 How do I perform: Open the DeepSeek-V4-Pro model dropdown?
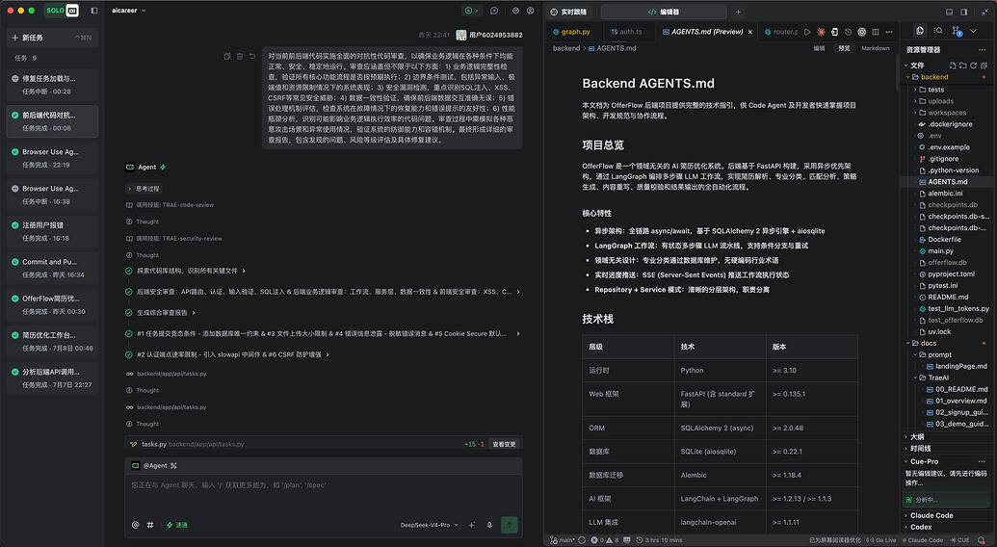coord(429,525)
